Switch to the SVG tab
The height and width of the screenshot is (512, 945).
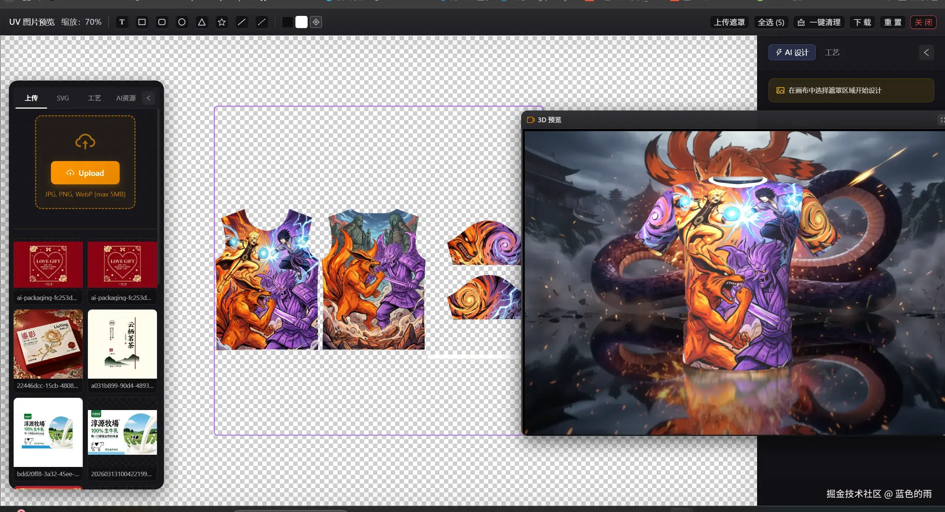tap(63, 98)
